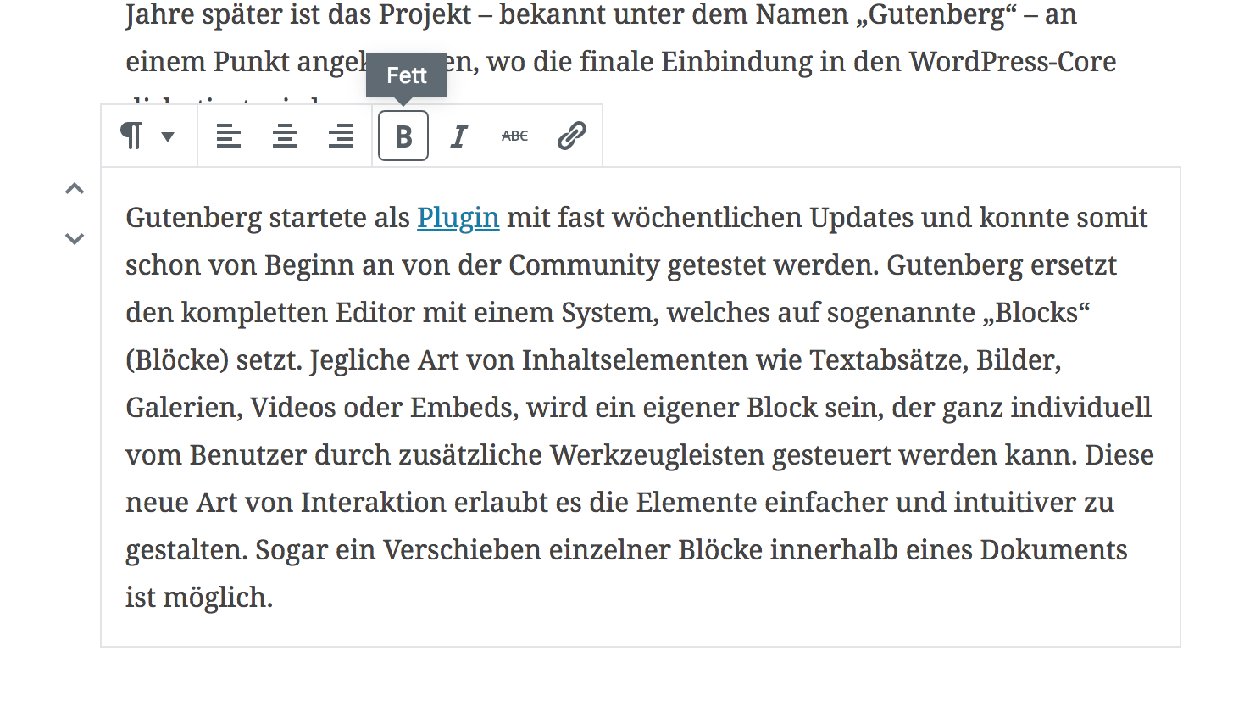
Task: Move the Gutenberg paragraph block up
Action: click(x=75, y=188)
